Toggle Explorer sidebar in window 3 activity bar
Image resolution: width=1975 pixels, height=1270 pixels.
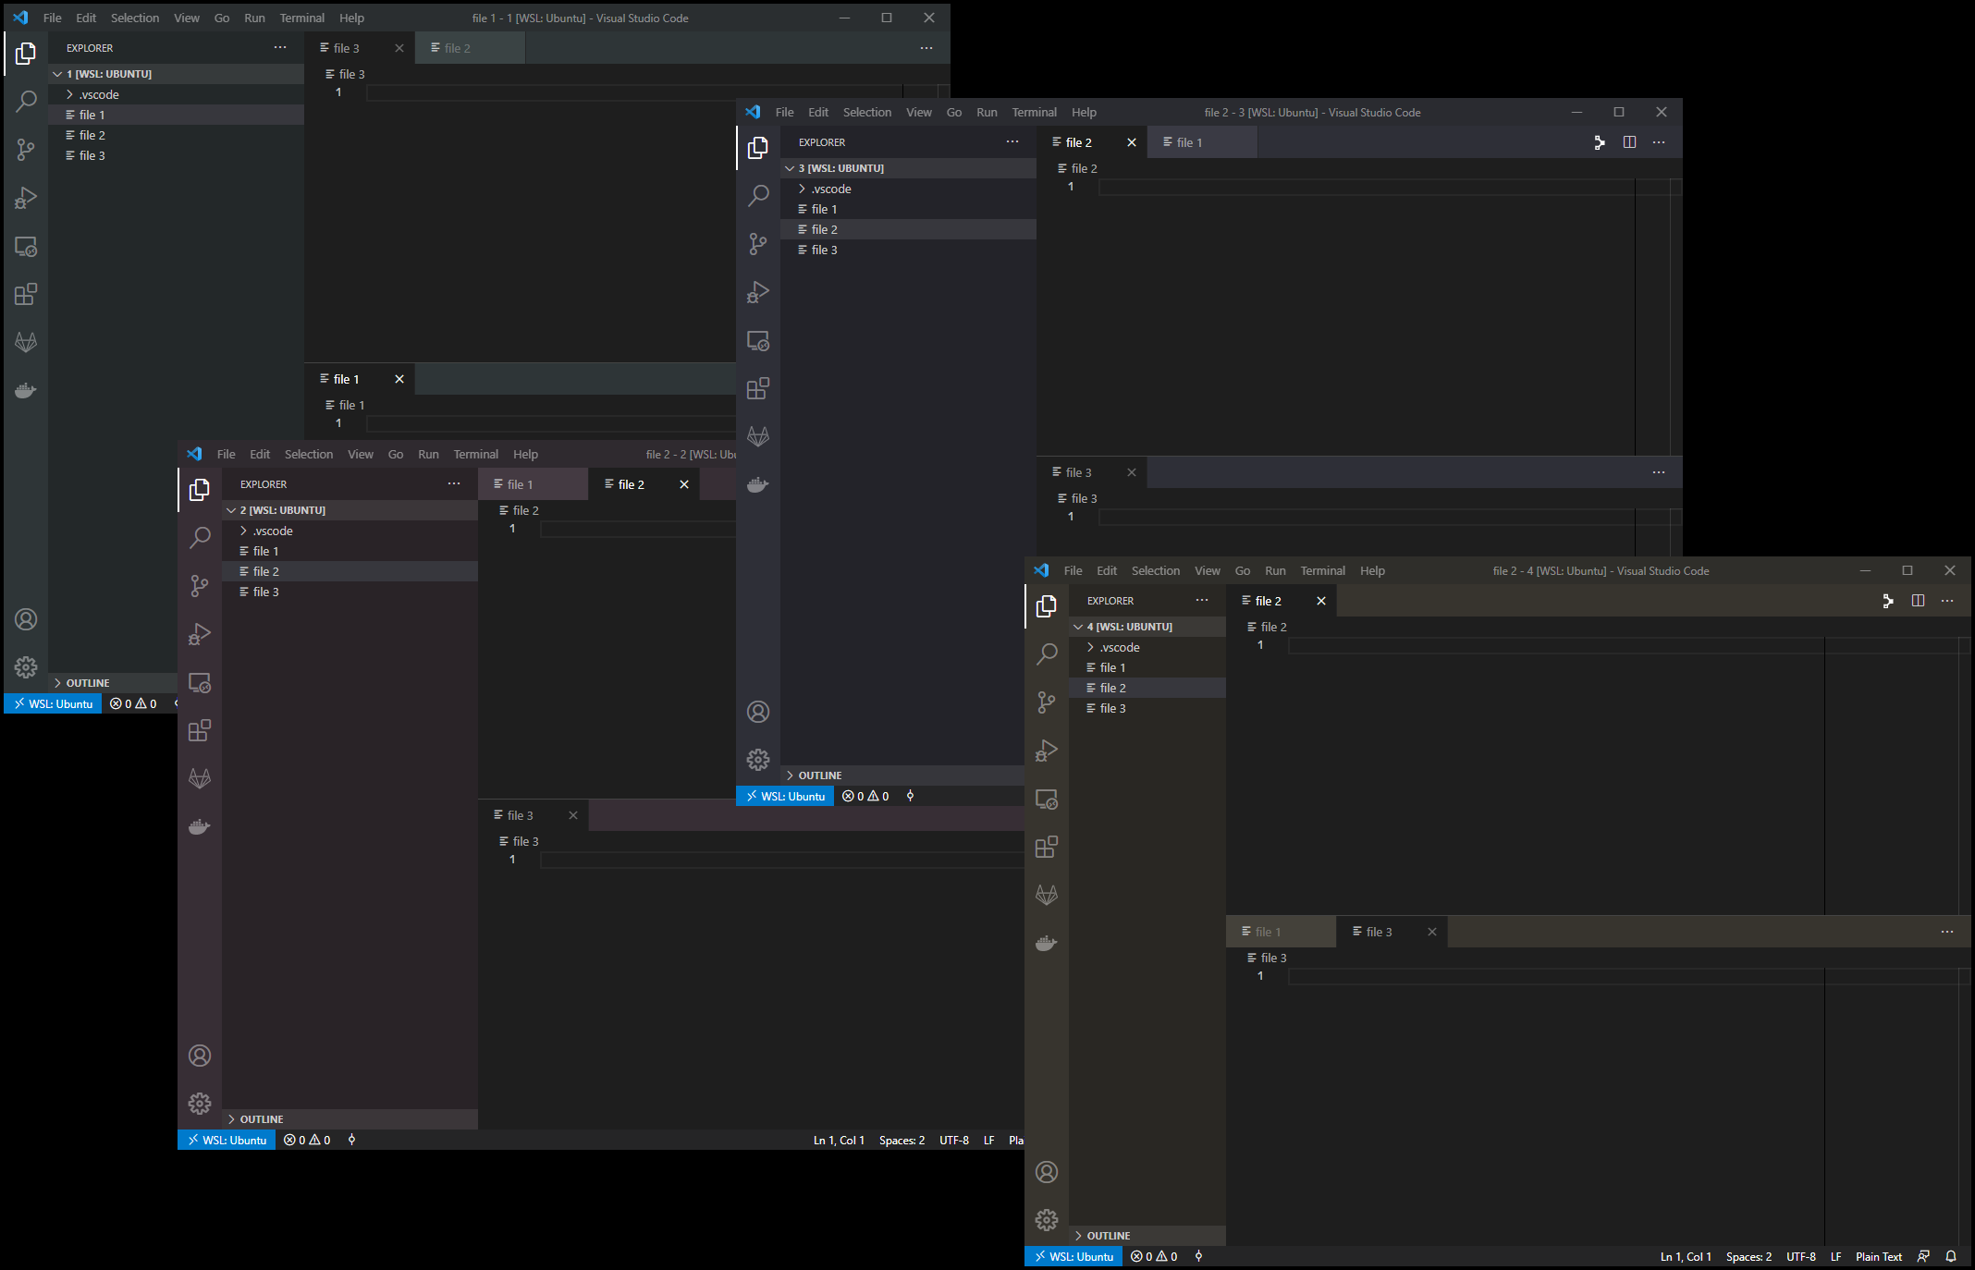(x=758, y=148)
